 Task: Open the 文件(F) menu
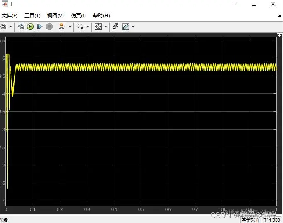[x=10, y=16]
